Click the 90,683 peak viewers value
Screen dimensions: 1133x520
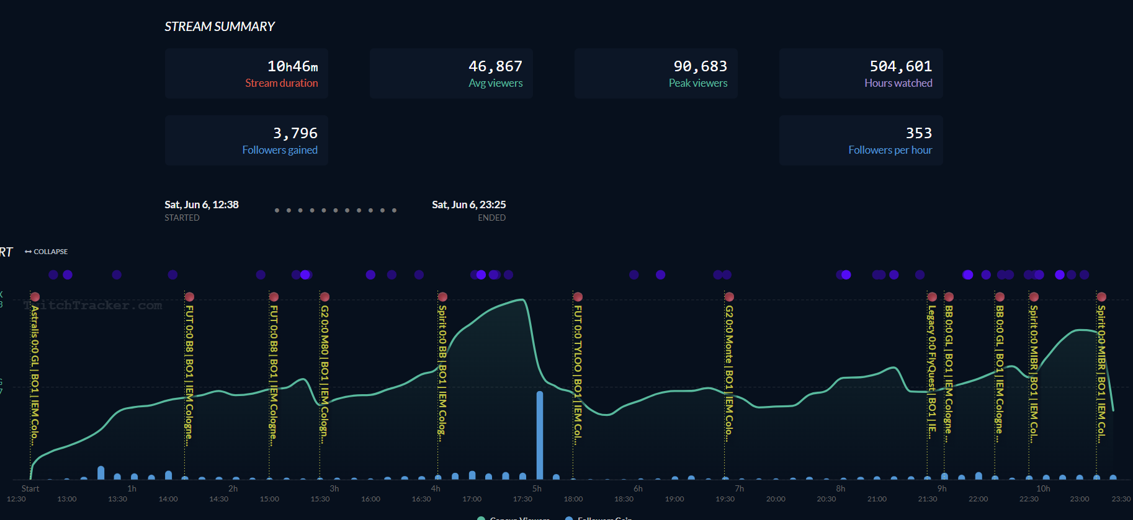[700, 66]
